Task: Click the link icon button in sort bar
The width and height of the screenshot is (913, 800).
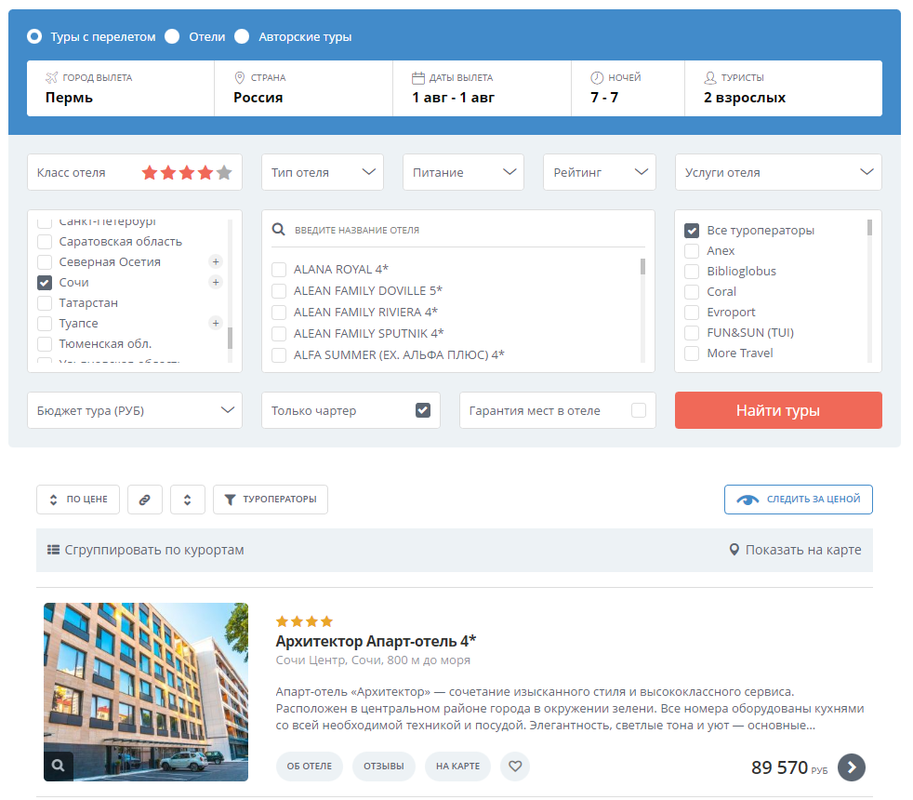Action: (144, 500)
